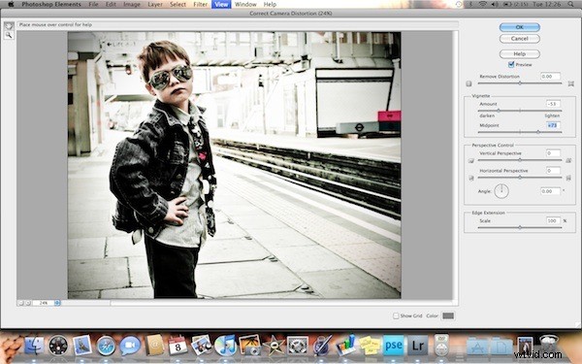The height and width of the screenshot is (364, 582).
Task: Open the Window menu
Action: 245,4
